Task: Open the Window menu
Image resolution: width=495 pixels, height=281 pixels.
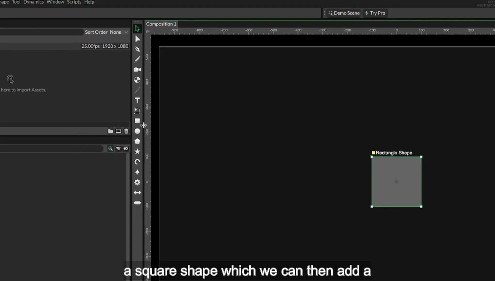Action: point(55,2)
